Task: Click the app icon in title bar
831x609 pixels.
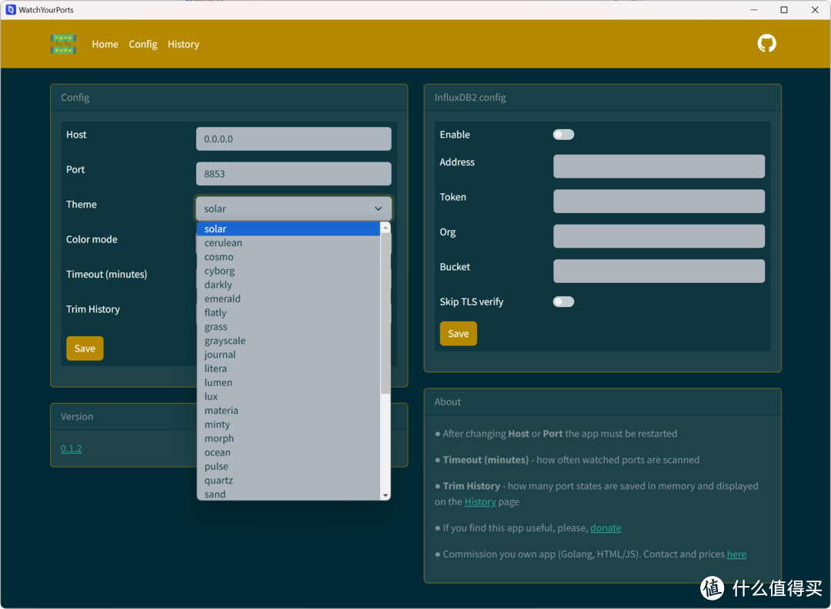Action: (10, 10)
